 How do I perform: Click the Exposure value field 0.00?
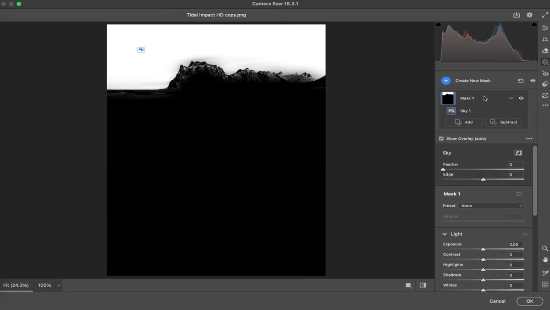pos(516,244)
